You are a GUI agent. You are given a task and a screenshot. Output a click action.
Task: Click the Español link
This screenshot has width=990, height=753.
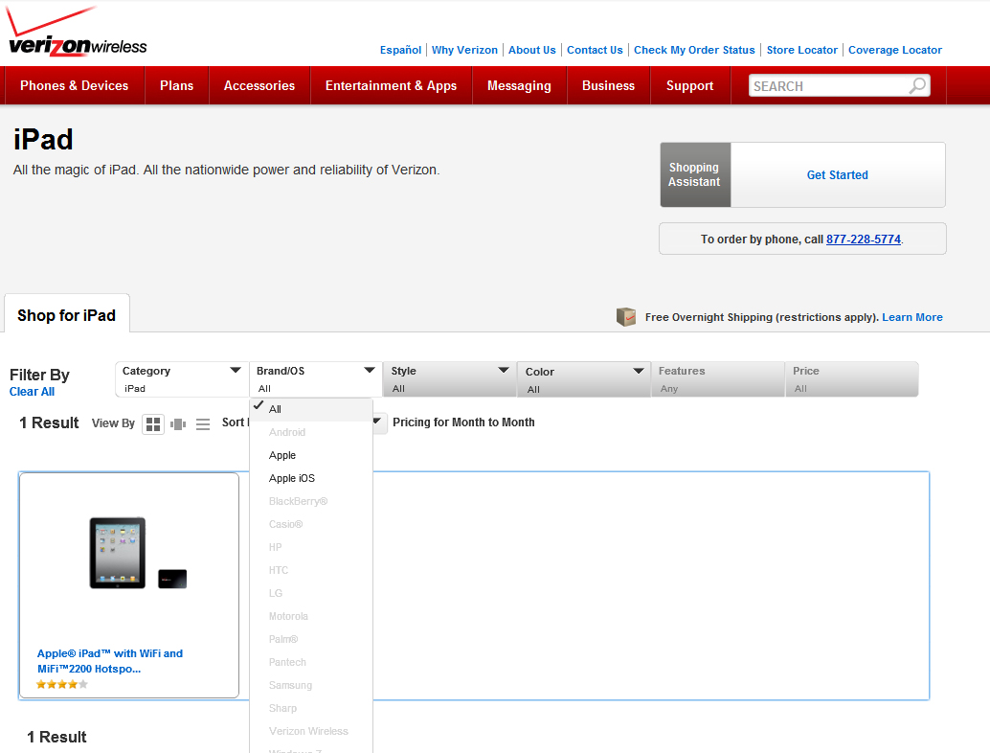click(x=400, y=50)
